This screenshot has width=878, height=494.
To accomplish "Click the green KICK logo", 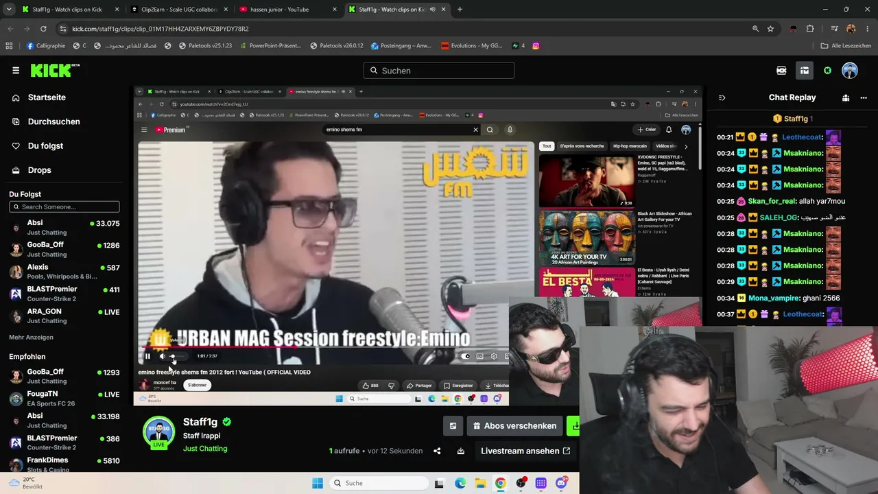I will pyautogui.click(x=55, y=70).
